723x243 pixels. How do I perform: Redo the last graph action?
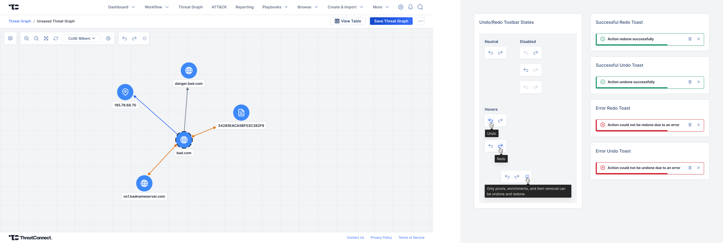(134, 38)
